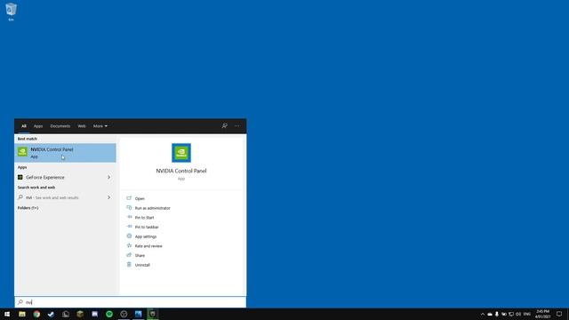Click the Share action label

pos(140,255)
